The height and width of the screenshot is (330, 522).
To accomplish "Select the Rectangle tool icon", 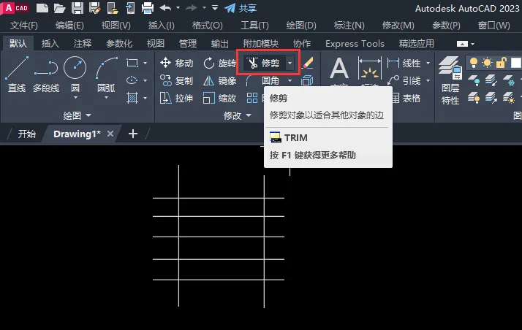I will click(132, 63).
